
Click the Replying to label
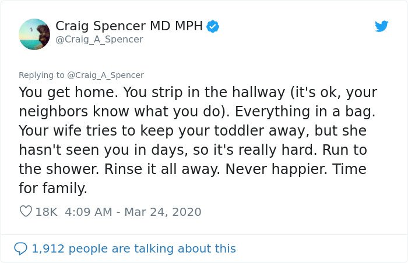click(x=41, y=75)
